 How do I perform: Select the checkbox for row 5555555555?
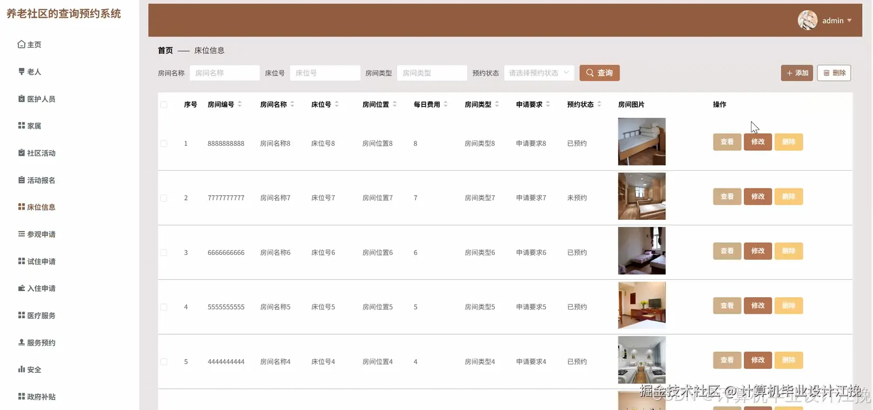pyautogui.click(x=164, y=307)
